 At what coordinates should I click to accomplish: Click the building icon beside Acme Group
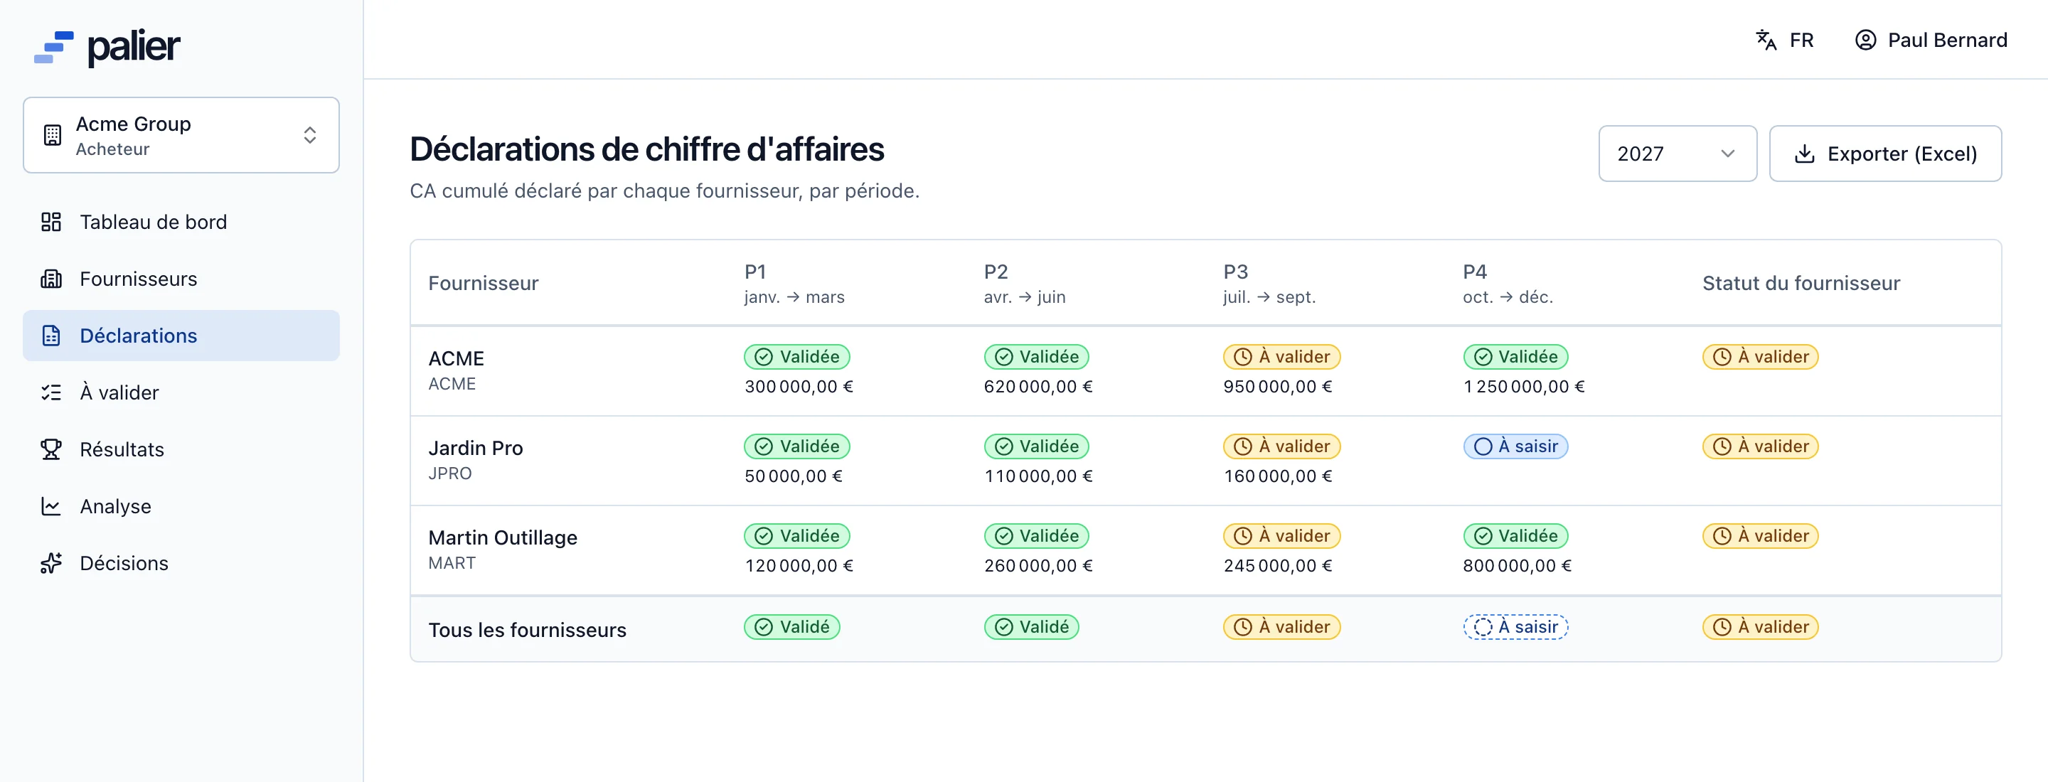pos(53,135)
